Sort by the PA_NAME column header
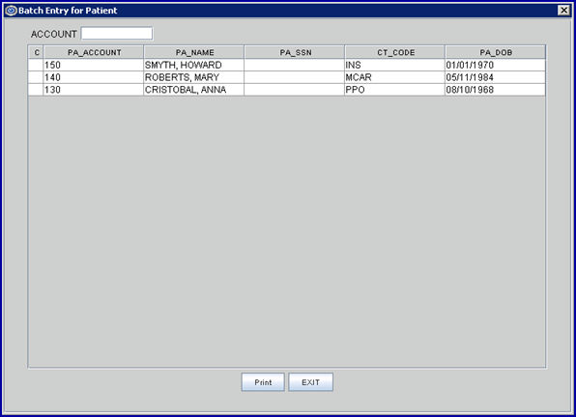Screen dimensions: 576x417 coord(194,52)
